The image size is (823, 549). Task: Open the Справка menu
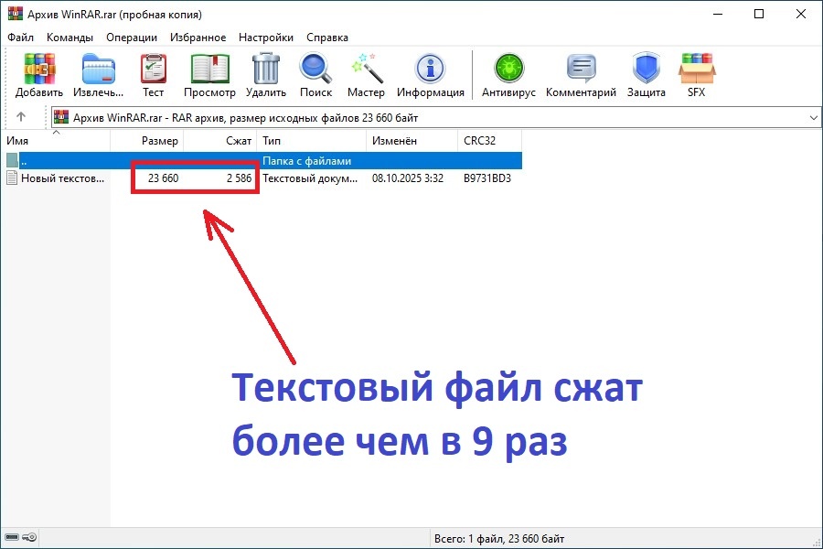[327, 38]
